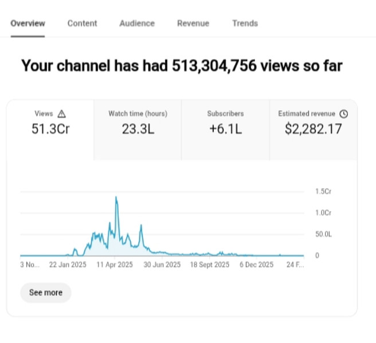Select the 6 Dec 2025 axis date
The width and height of the screenshot is (376, 343).
click(256, 264)
